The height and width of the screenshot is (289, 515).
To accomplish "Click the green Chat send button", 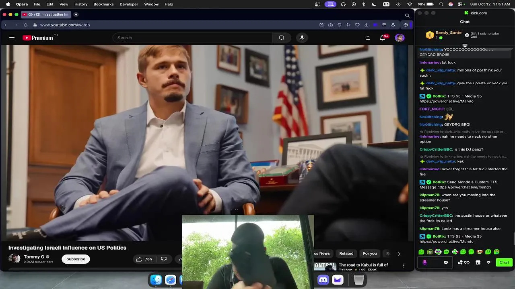I will coord(504,263).
